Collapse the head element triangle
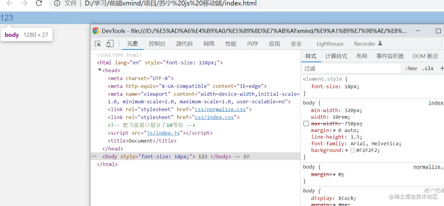This screenshot has height=206, width=444. point(99,70)
